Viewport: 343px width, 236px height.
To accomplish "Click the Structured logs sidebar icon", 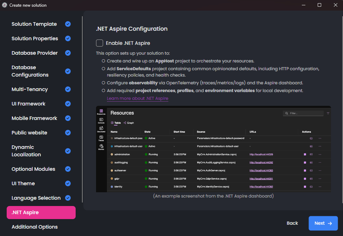I will 101,128.
